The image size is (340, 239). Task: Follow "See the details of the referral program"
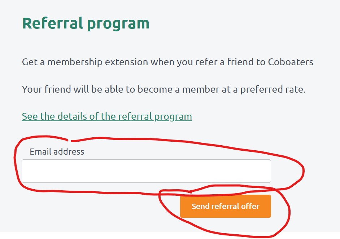[107, 116]
